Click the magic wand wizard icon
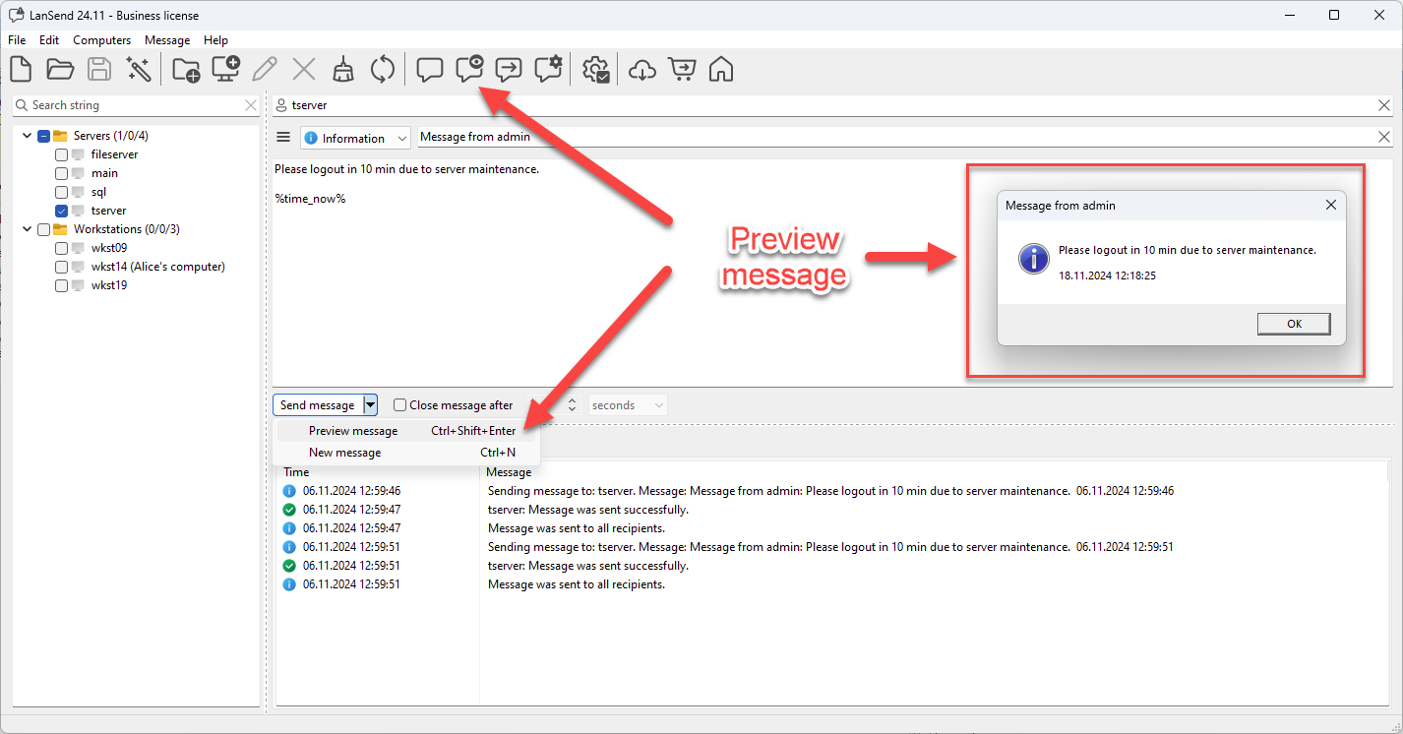 coord(139,70)
